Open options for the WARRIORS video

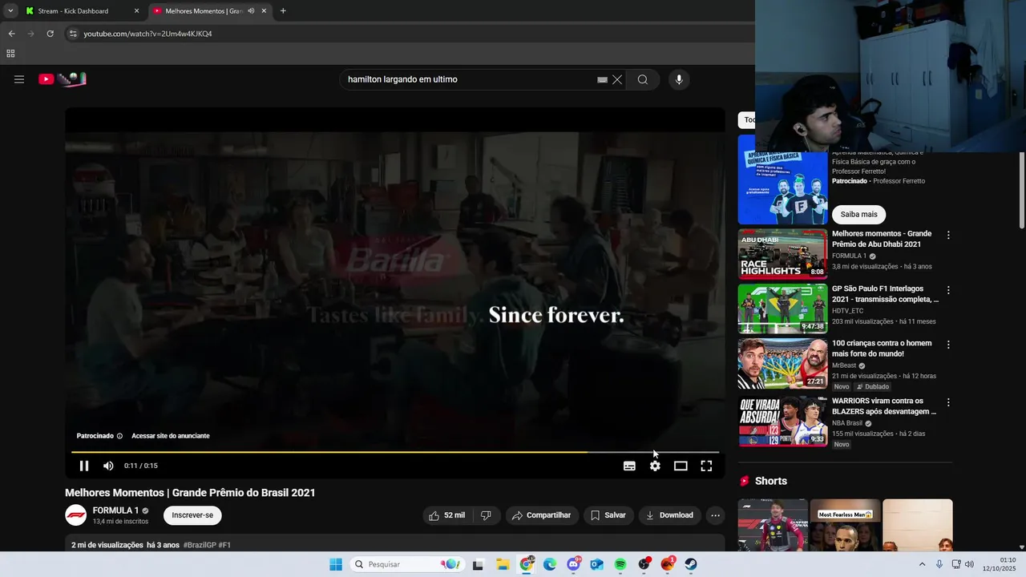pos(948,402)
